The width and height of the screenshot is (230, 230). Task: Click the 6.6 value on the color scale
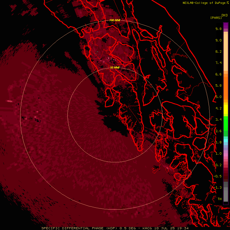tap(218, 74)
